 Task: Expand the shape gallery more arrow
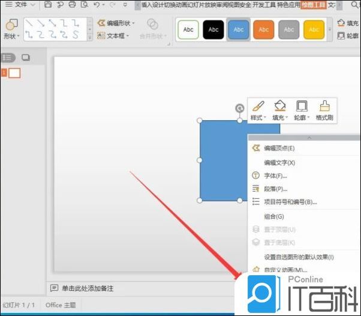90,38
